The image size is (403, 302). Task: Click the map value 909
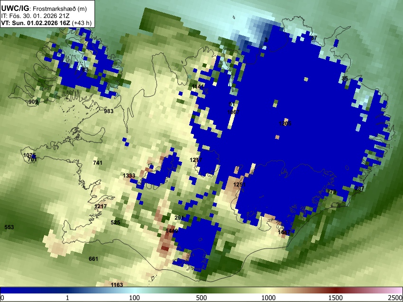tap(33, 102)
